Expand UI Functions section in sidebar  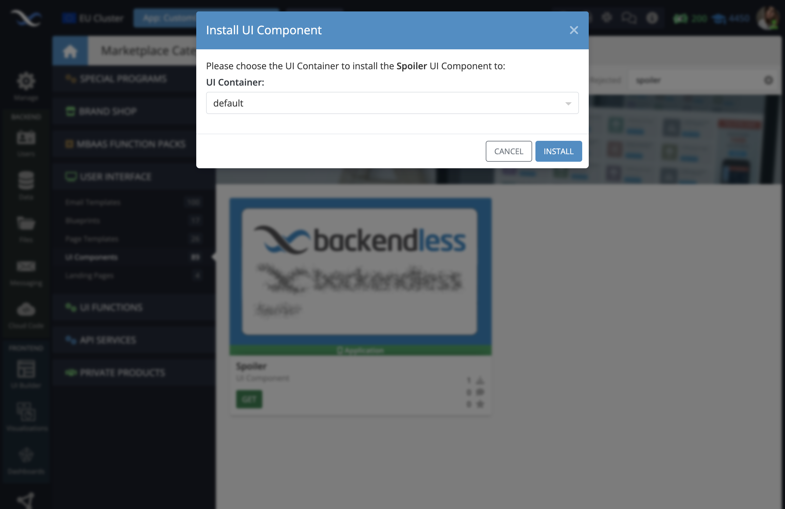coord(111,307)
